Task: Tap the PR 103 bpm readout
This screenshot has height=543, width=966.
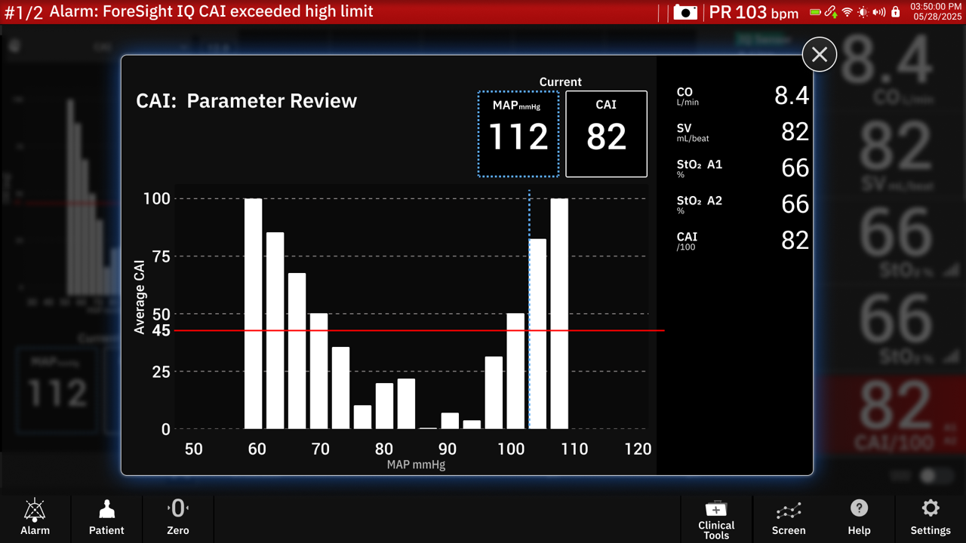Action: pyautogui.click(x=753, y=12)
